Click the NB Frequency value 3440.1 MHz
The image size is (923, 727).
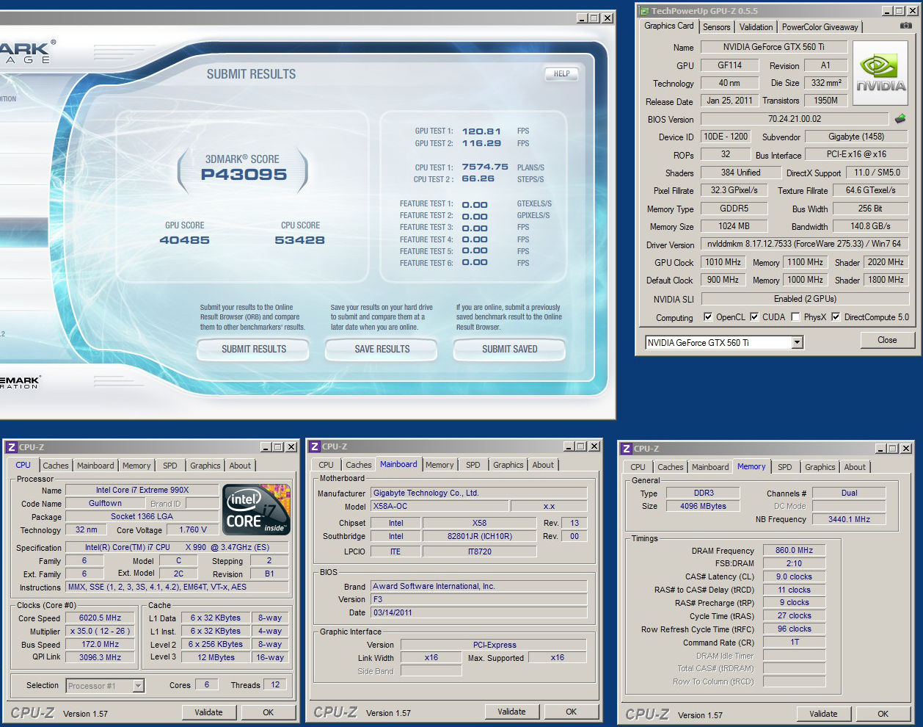(x=849, y=519)
